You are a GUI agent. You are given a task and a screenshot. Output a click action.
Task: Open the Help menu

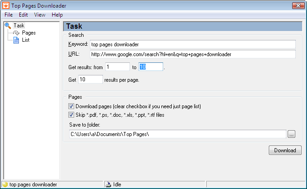point(57,15)
